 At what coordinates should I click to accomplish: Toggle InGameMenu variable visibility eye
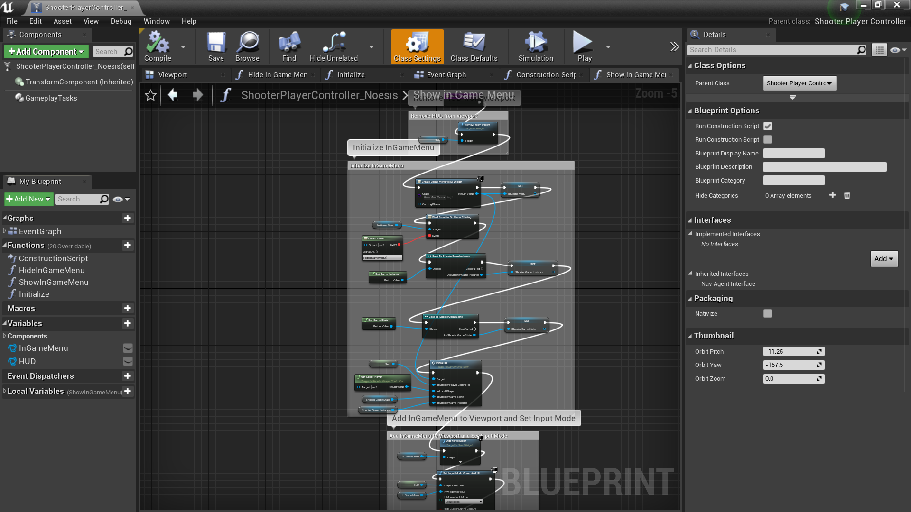128,348
